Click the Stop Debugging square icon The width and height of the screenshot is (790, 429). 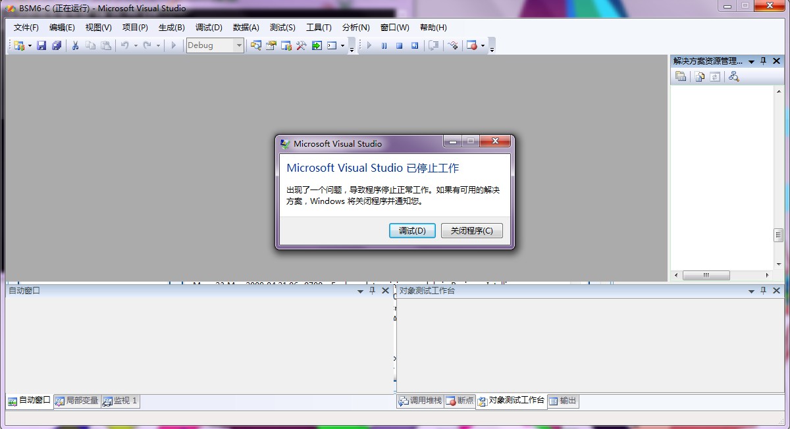coord(400,45)
